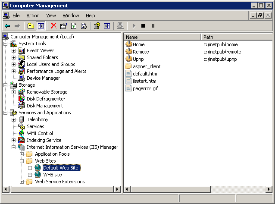The width and height of the screenshot is (275, 204).
Task: Expand the Telephony node
Action: click(x=13, y=120)
